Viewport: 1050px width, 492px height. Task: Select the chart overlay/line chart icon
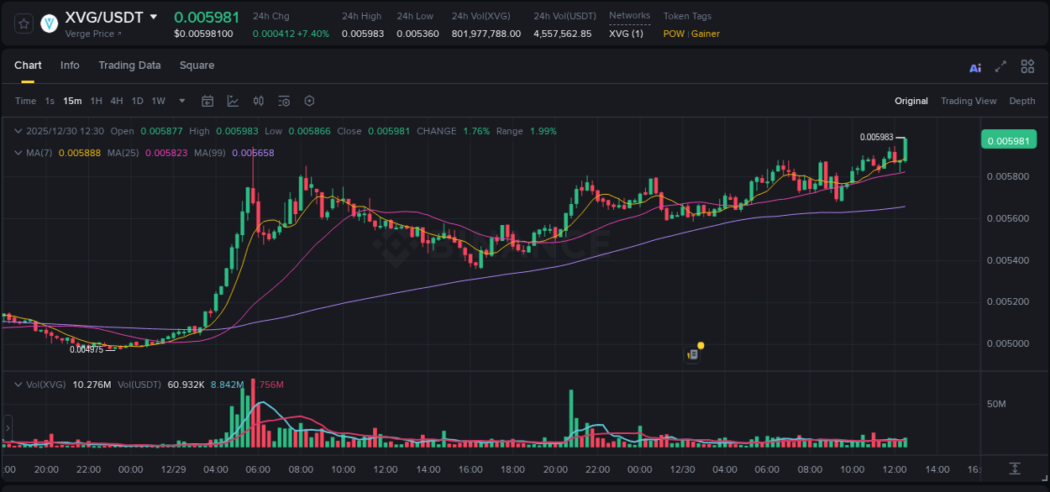233,101
